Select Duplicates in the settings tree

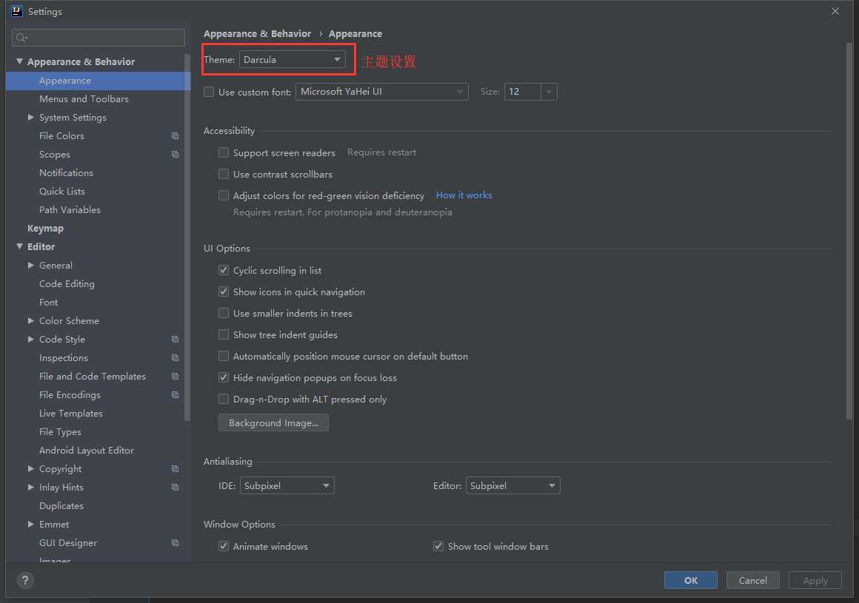61,506
